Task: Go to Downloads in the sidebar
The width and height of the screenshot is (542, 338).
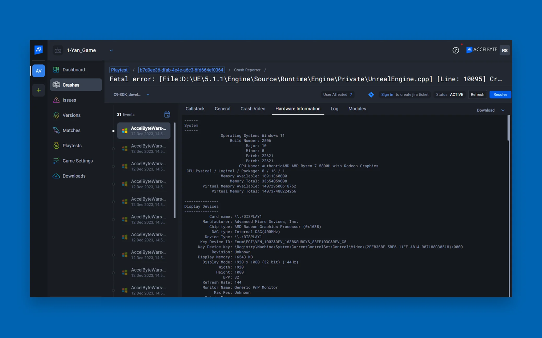Action: 76,176
